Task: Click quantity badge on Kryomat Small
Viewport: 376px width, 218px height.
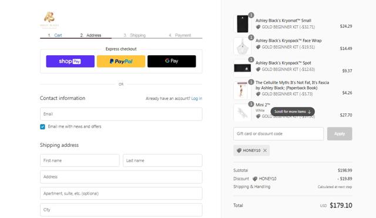Action: point(251,15)
